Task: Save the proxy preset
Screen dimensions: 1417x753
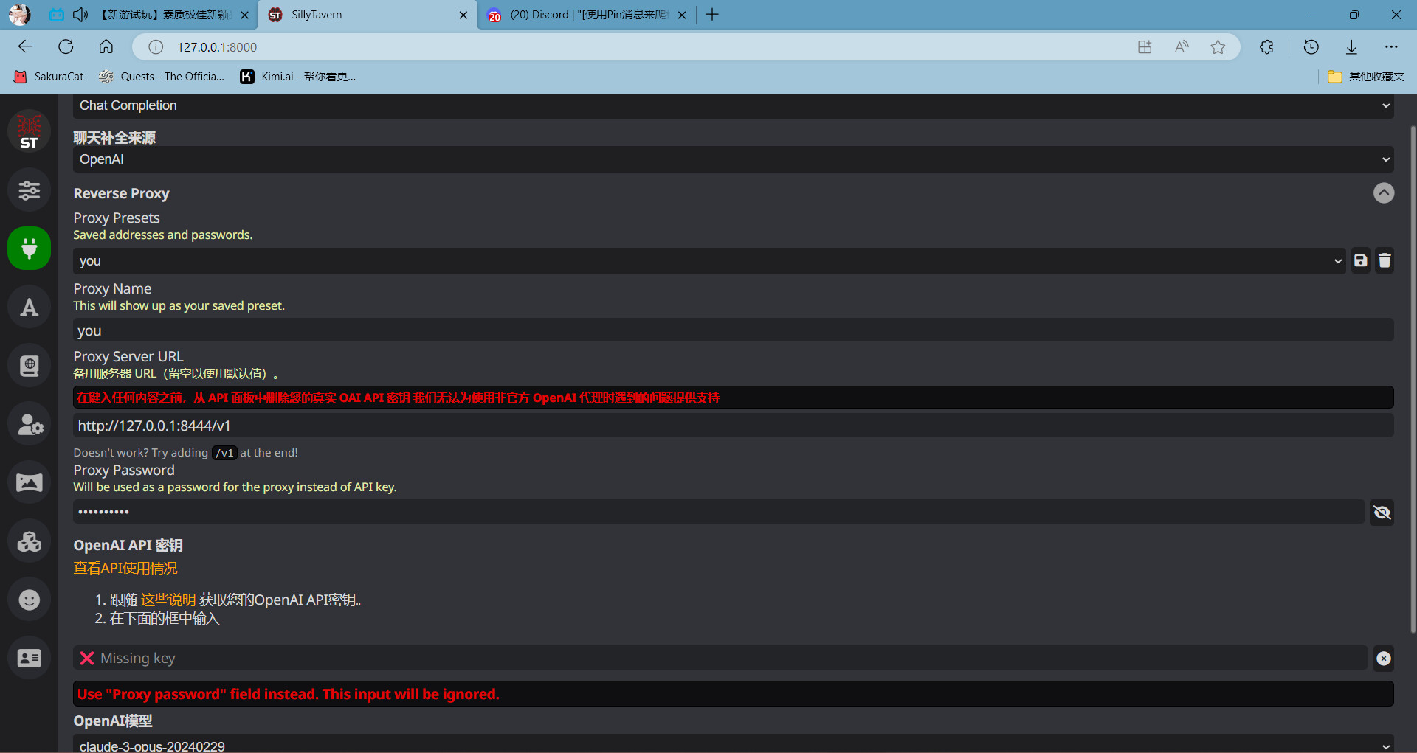Action: point(1360,260)
